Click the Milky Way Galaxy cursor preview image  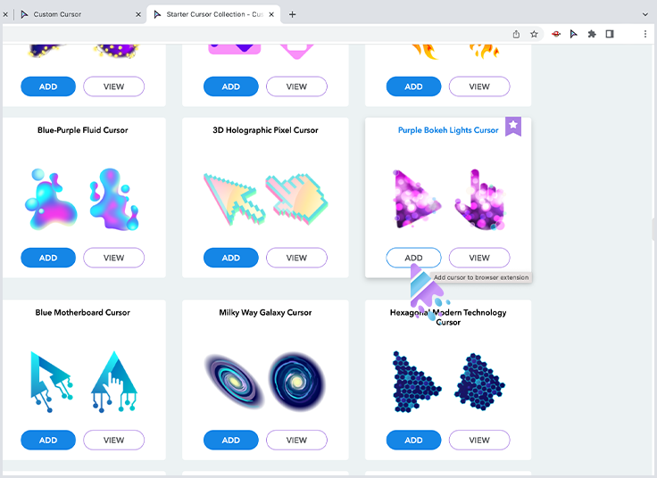point(265,382)
